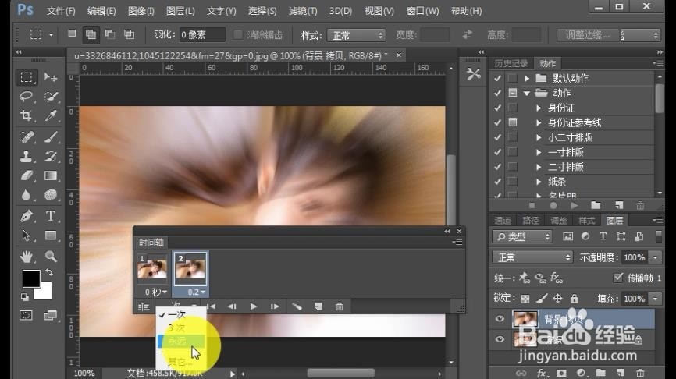Switch to the 历史记录 tab

[511, 64]
